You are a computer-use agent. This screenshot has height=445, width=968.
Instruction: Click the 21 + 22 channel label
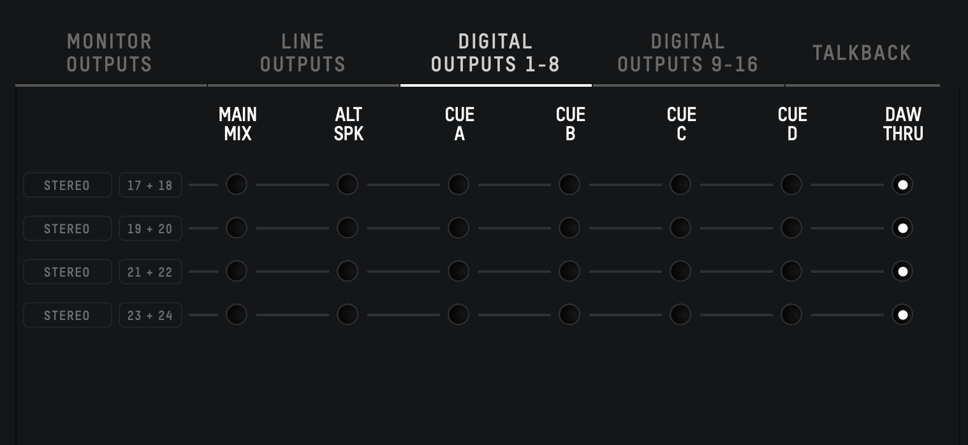[150, 272]
